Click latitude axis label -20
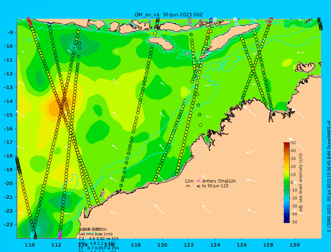 click(x=8, y=183)
